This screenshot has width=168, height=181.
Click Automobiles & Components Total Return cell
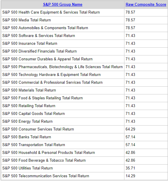(63, 28)
